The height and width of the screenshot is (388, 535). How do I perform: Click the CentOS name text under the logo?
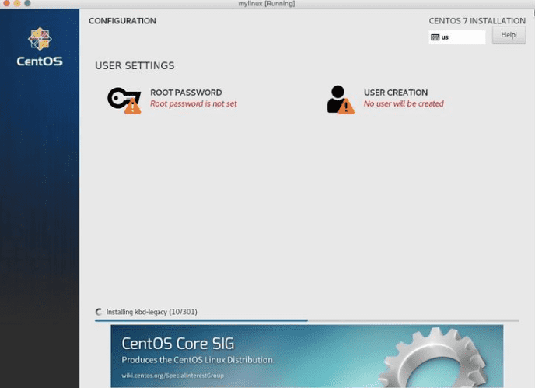pyautogui.click(x=40, y=61)
